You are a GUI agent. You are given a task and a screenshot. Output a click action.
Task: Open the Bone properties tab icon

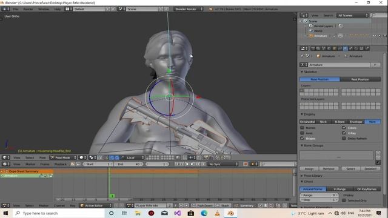point(350,48)
